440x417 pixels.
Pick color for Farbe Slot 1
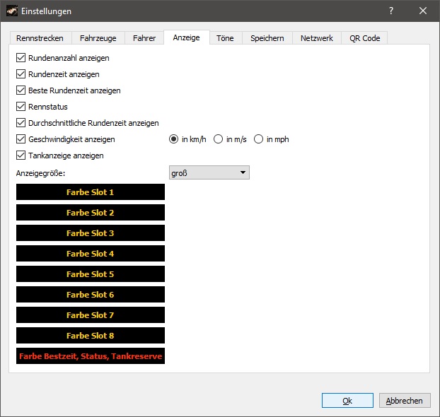(x=90, y=192)
